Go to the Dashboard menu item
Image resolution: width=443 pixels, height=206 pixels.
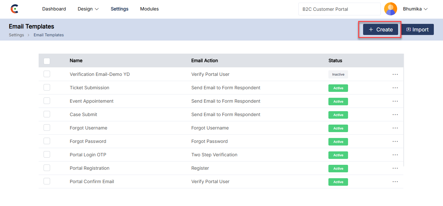[x=54, y=9]
